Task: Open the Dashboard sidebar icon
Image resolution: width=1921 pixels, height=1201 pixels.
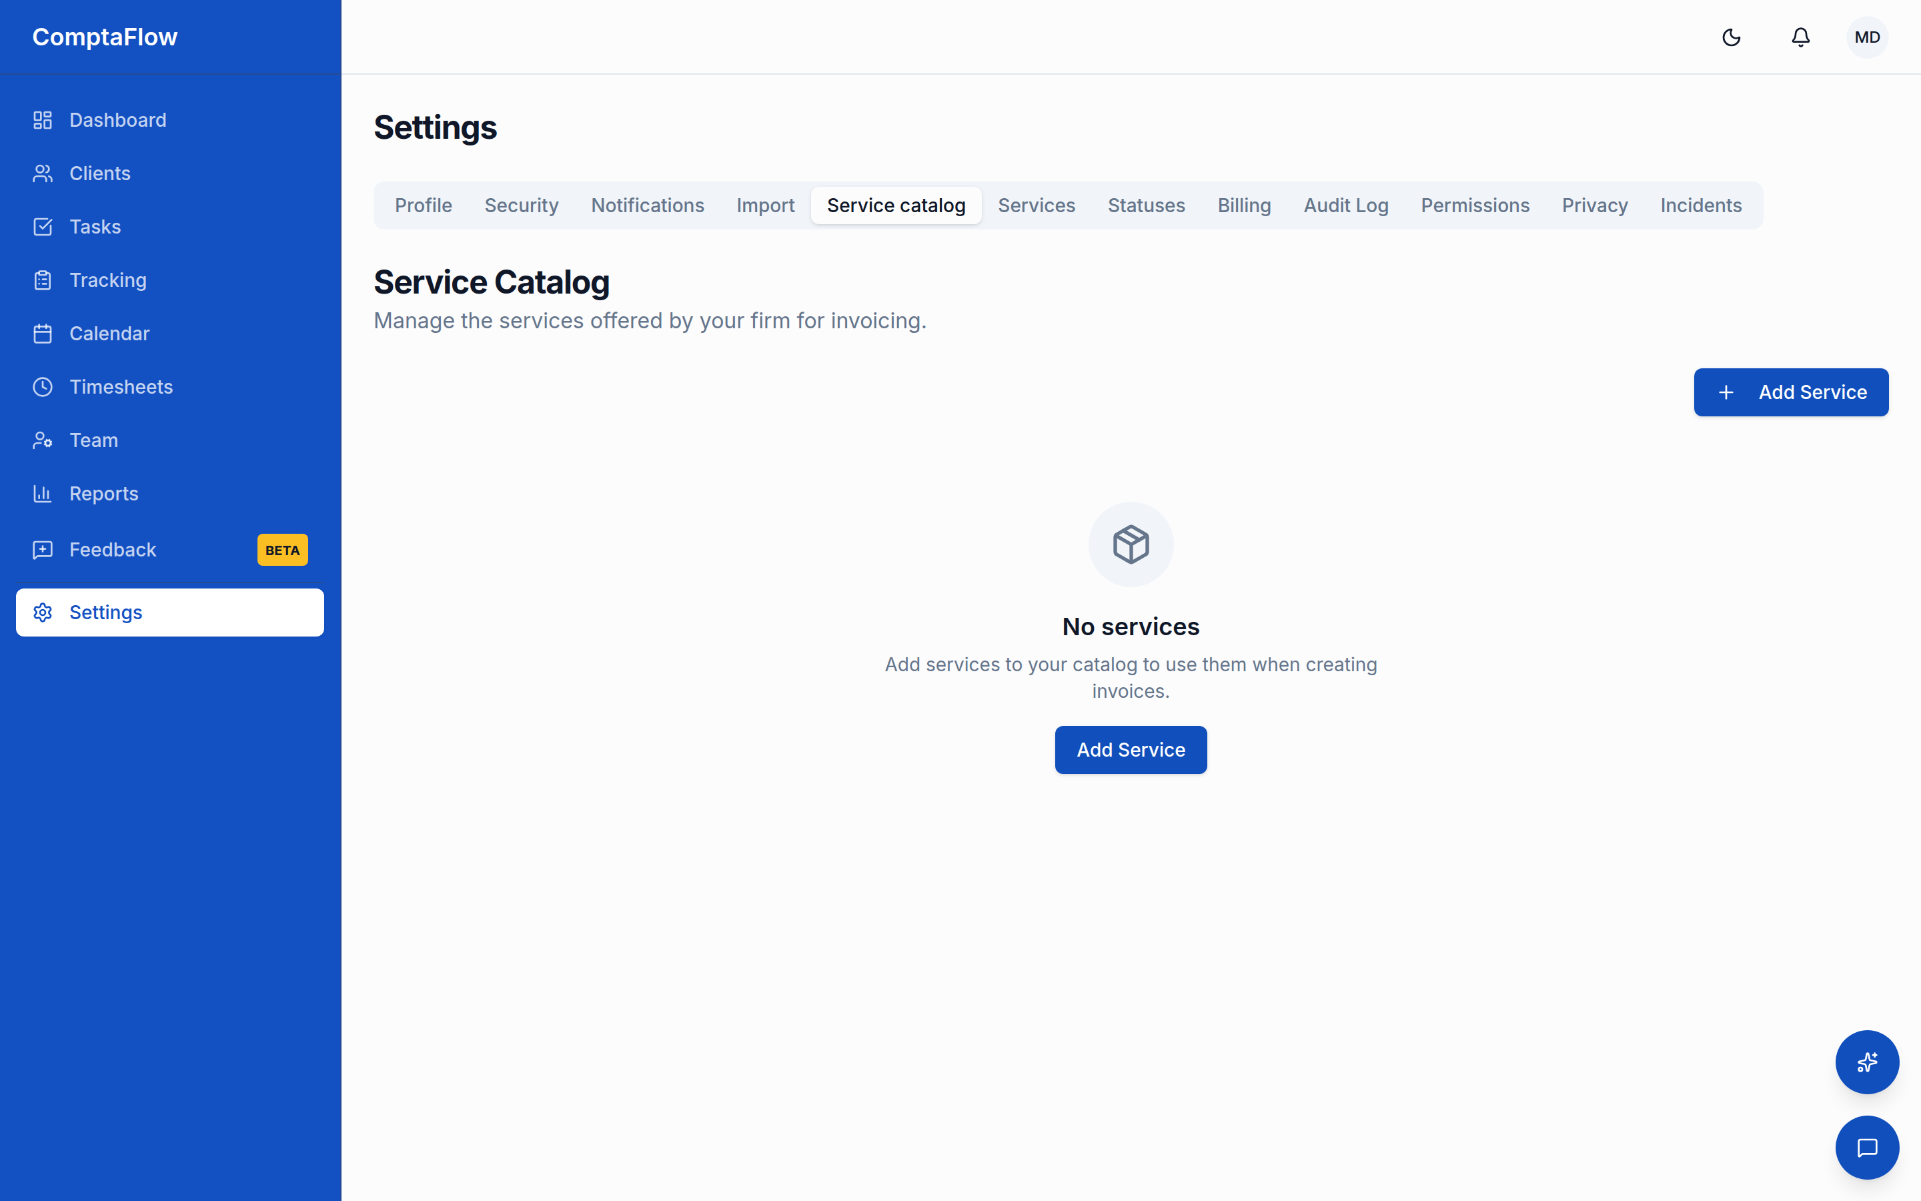Action: (x=43, y=120)
